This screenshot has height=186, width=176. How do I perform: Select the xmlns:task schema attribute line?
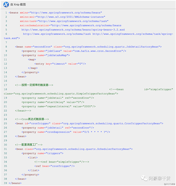tap(64, 21)
